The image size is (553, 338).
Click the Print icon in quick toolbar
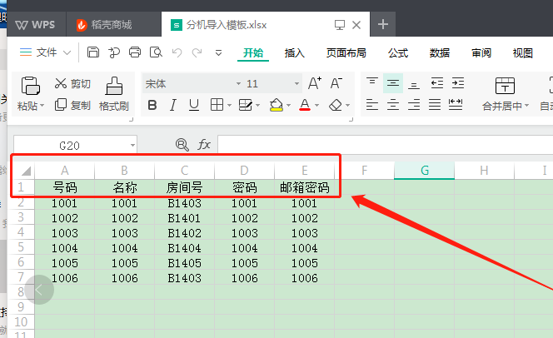point(135,52)
